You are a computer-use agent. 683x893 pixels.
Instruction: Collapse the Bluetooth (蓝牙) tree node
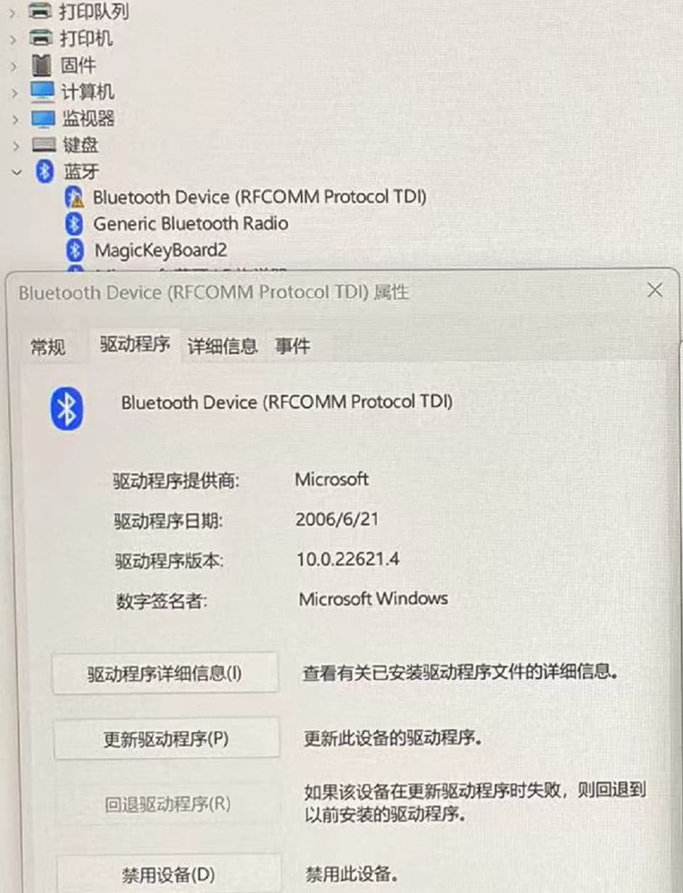(15, 172)
